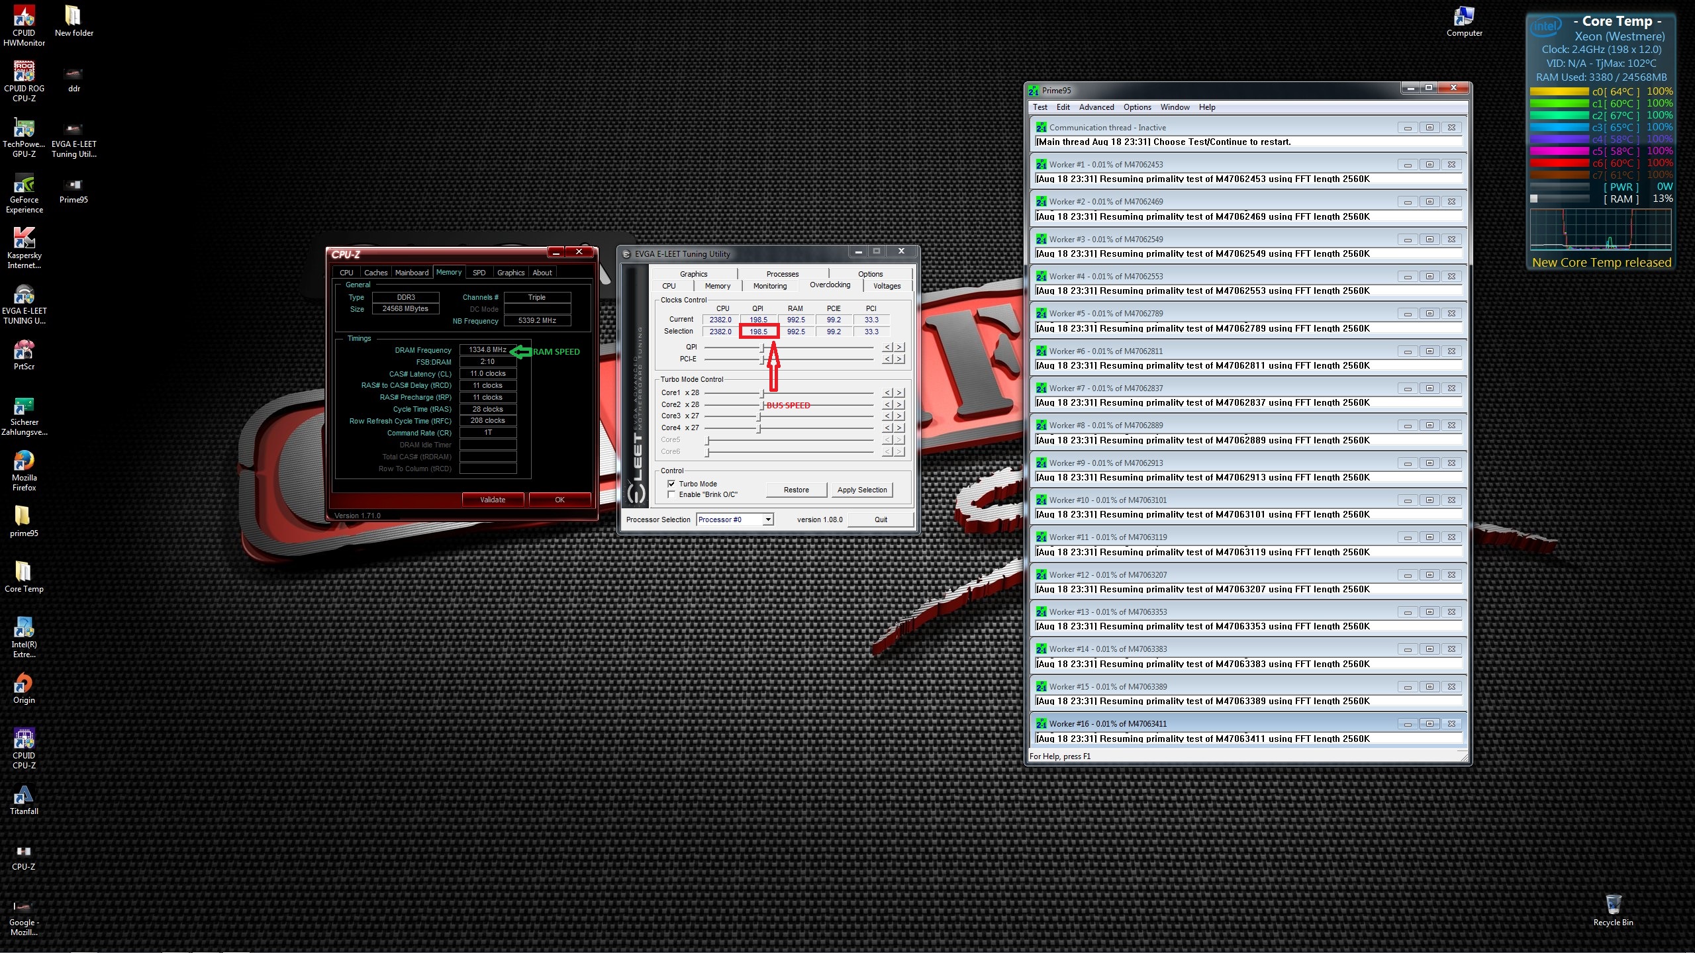Viewport: 1695px width, 953px height.
Task: Switch to CPU tab in CPU-Z
Action: 346,273
